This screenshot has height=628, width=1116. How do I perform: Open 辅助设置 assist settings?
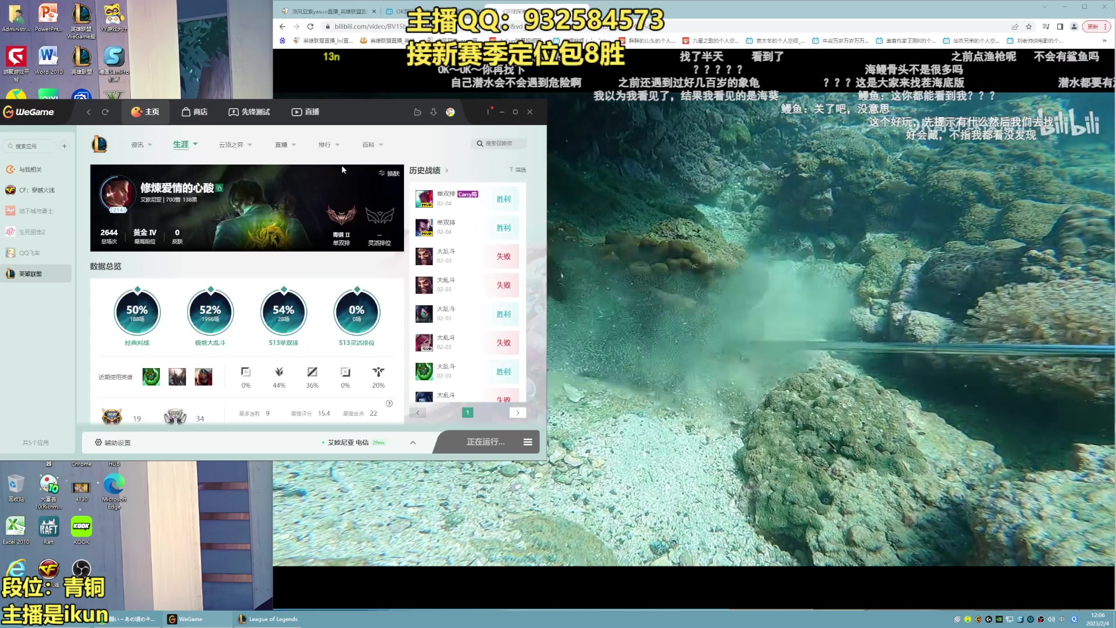click(113, 443)
